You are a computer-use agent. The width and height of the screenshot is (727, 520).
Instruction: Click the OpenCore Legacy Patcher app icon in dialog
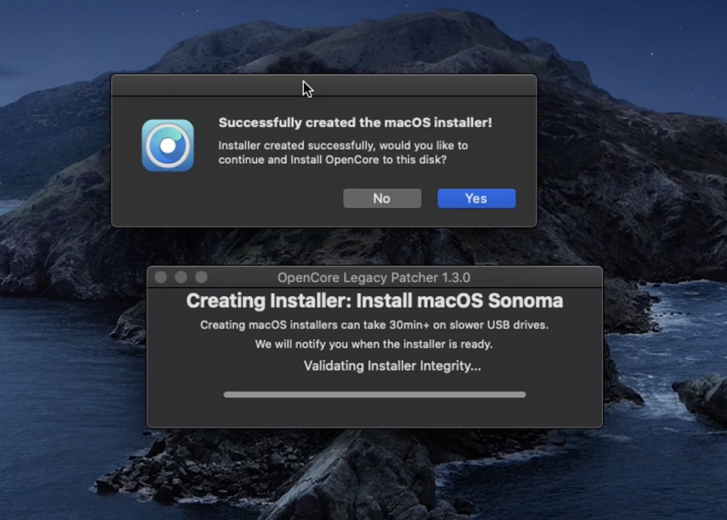pos(168,145)
